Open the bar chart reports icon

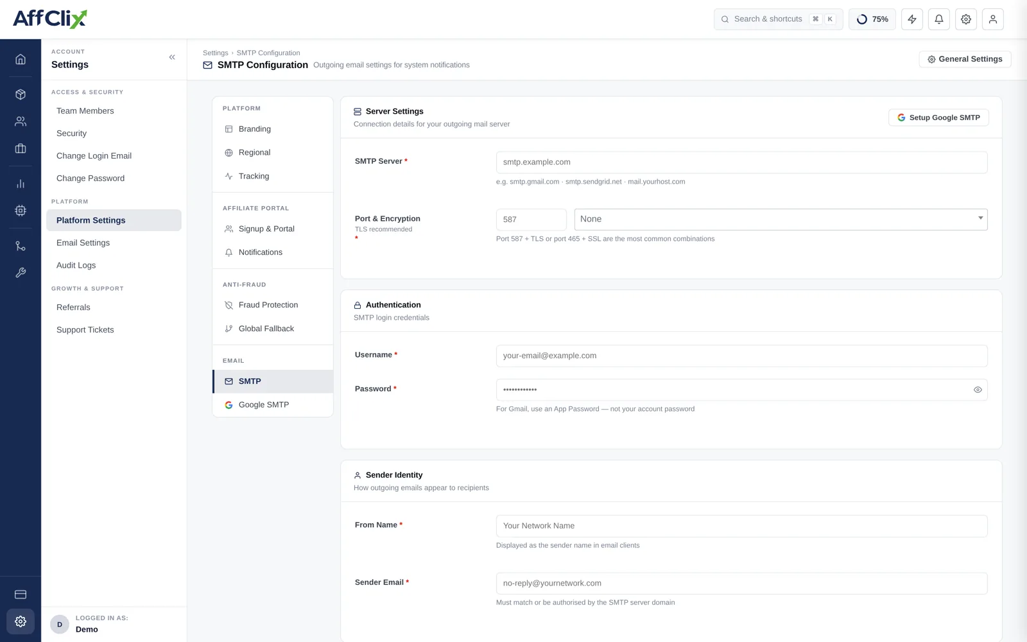coord(21,184)
